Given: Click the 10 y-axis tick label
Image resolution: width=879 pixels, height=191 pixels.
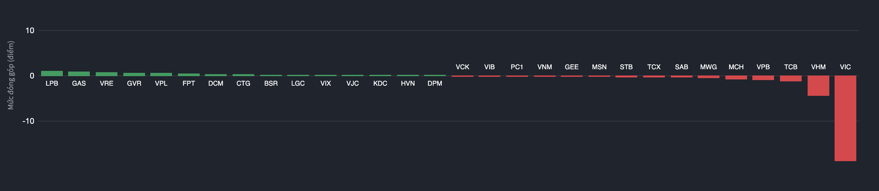Looking at the screenshot, I should pos(30,31).
